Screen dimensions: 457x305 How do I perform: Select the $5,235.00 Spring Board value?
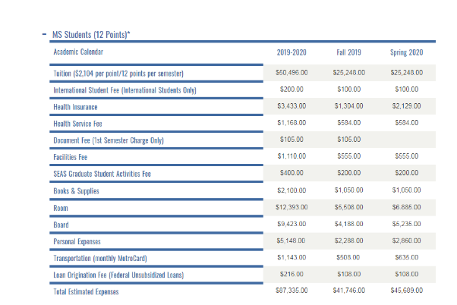[x=406, y=224]
